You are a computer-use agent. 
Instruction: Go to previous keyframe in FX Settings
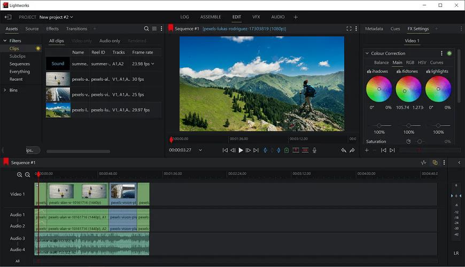[x=383, y=150]
